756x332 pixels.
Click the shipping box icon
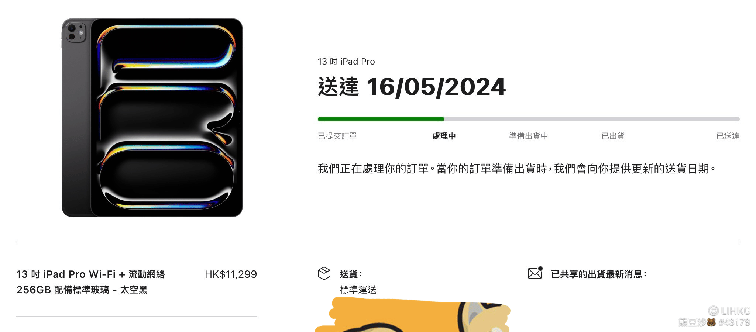(324, 273)
